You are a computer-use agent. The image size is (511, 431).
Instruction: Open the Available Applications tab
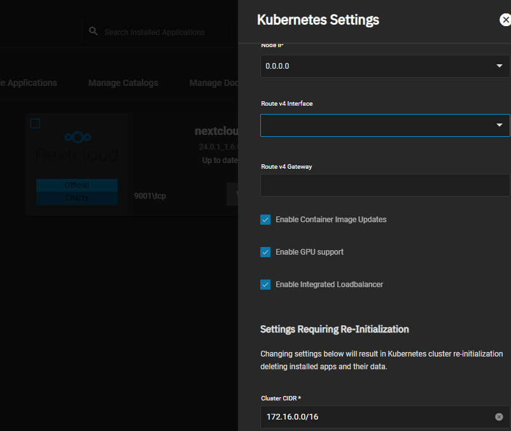pos(29,83)
